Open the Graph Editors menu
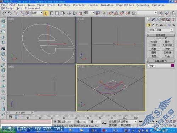This screenshot has width=177, height=133. click(125, 5)
